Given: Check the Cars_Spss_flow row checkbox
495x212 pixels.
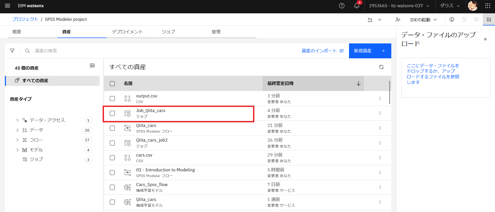Looking at the screenshot, I should click(x=112, y=187).
